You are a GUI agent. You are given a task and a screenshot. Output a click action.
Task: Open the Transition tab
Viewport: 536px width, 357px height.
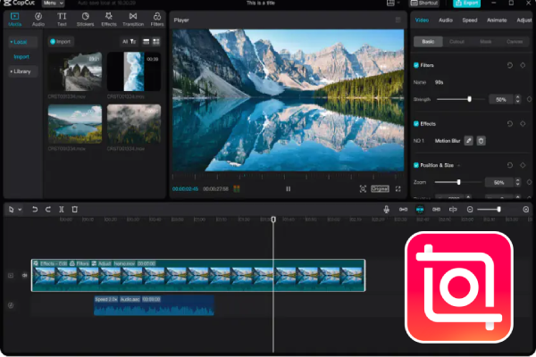pos(133,20)
